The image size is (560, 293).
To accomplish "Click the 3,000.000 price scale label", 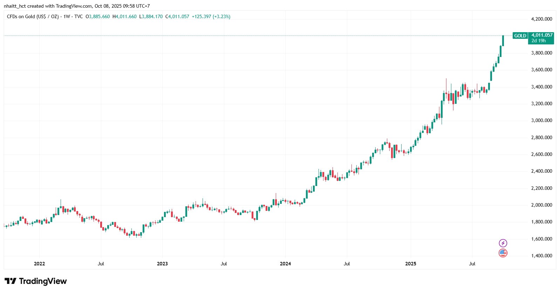I will [541, 120].
